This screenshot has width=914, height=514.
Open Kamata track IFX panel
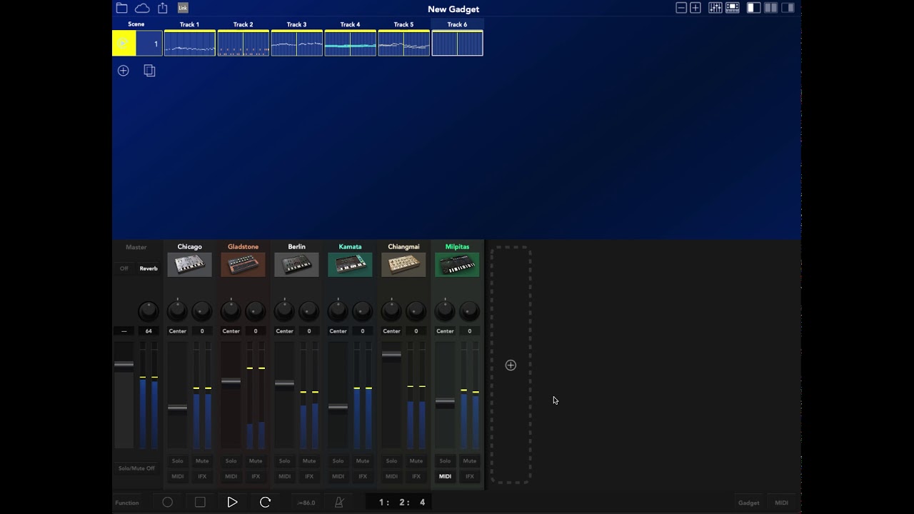(x=363, y=476)
